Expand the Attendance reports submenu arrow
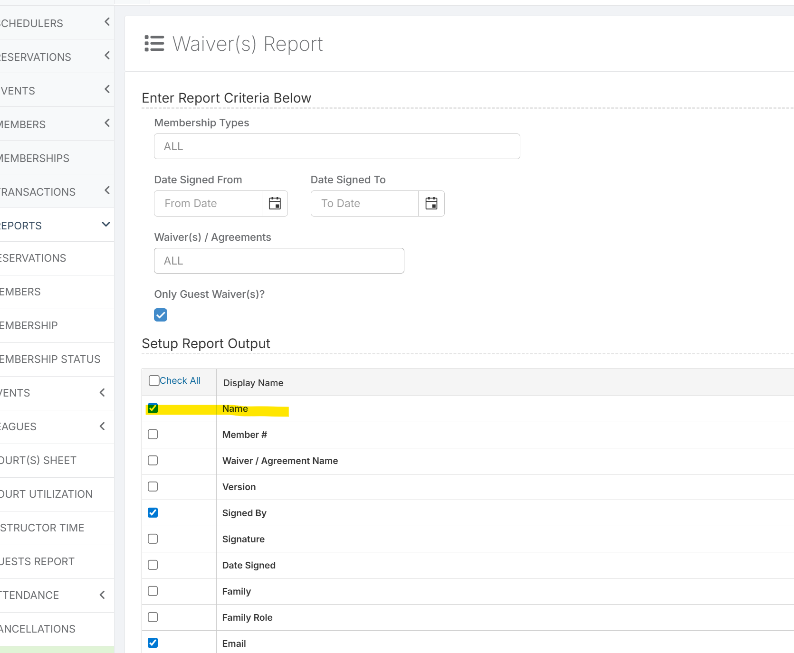This screenshot has width=794, height=653. [x=102, y=595]
